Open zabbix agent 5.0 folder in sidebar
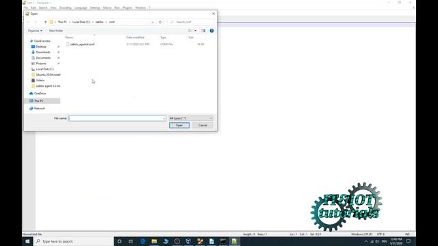The width and height of the screenshot is (438, 246). click(x=48, y=86)
